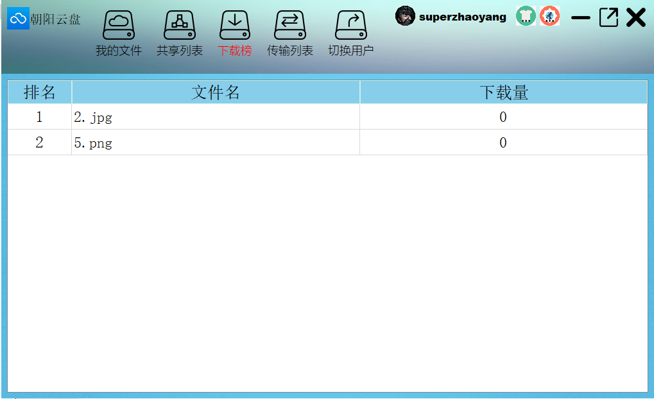Click the 下载量 column header
Image resolution: width=654 pixels, height=399 pixels.
pyautogui.click(x=503, y=92)
